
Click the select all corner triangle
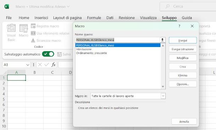point(5,72)
